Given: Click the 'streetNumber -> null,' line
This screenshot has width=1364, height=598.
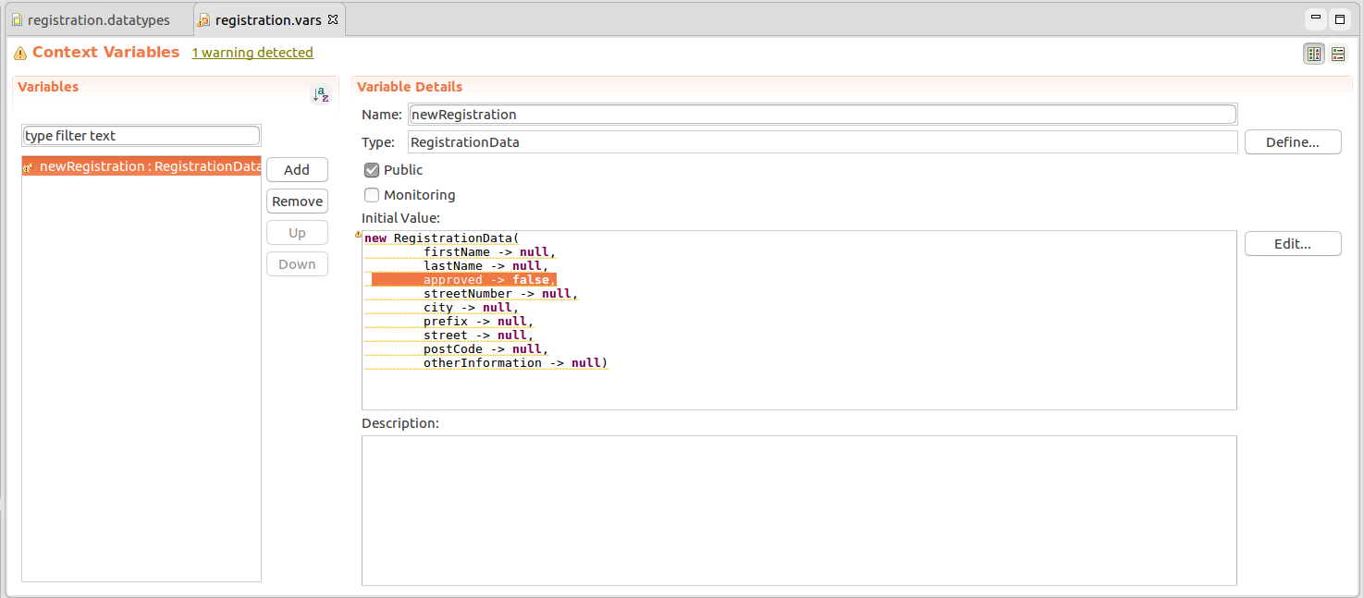Looking at the screenshot, I should [x=500, y=294].
